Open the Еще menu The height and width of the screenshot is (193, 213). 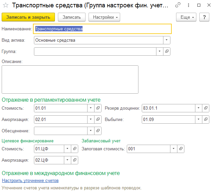[x=186, y=17]
